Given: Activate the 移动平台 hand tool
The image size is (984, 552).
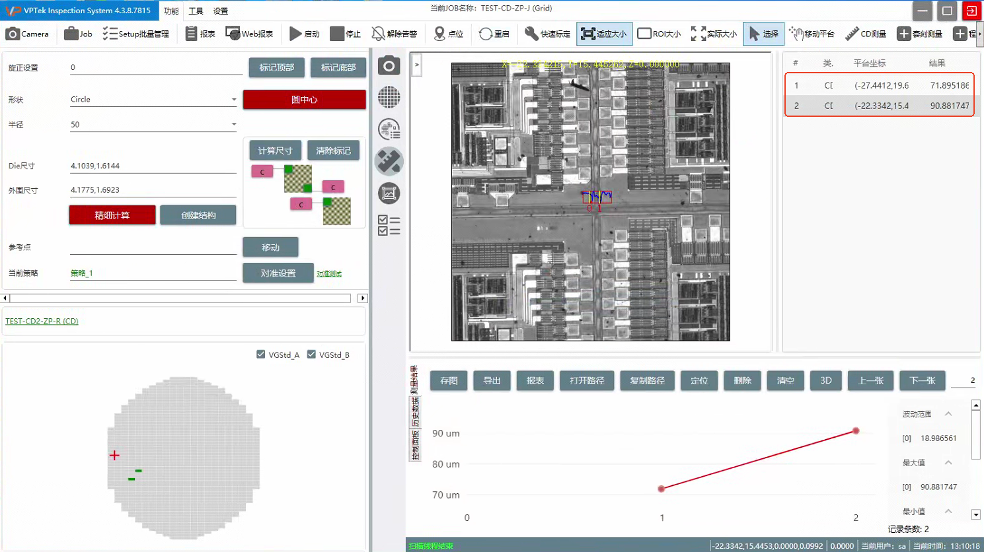Looking at the screenshot, I should (812, 34).
